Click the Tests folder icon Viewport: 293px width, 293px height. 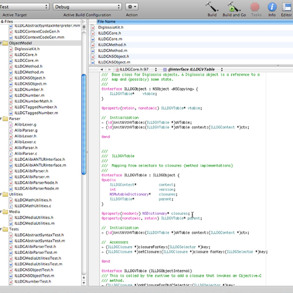(x=5, y=229)
